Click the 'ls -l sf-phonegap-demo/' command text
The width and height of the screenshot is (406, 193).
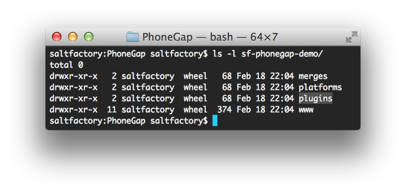[268, 54]
